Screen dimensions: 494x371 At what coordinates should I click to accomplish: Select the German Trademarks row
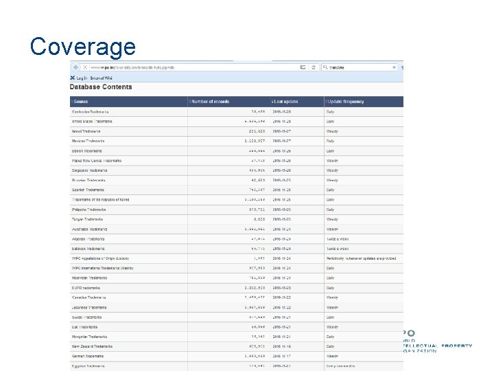pyautogui.click(x=237, y=356)
